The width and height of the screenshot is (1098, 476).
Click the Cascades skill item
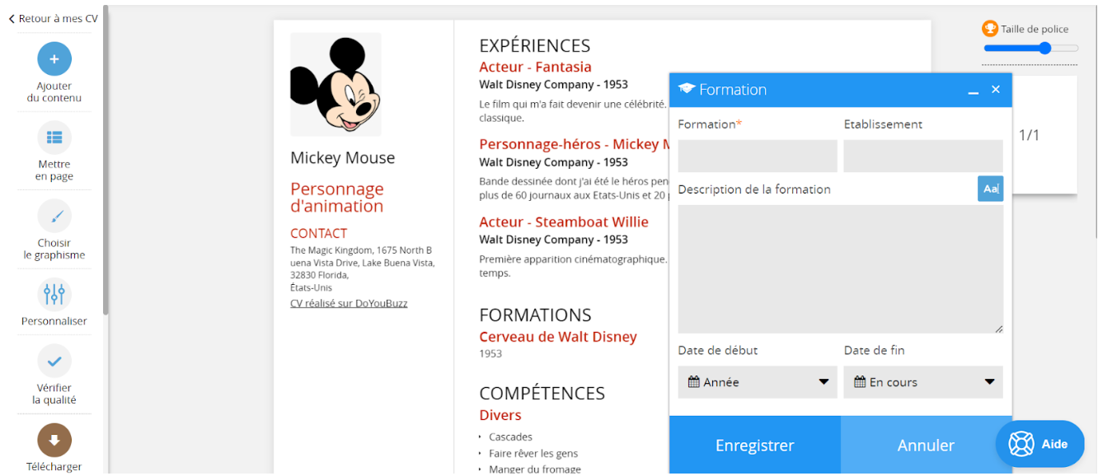[510, 437]
